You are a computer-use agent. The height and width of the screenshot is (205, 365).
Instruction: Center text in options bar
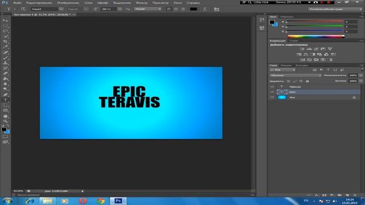(x=176, y=9)
